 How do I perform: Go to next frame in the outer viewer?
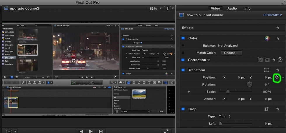100,131
